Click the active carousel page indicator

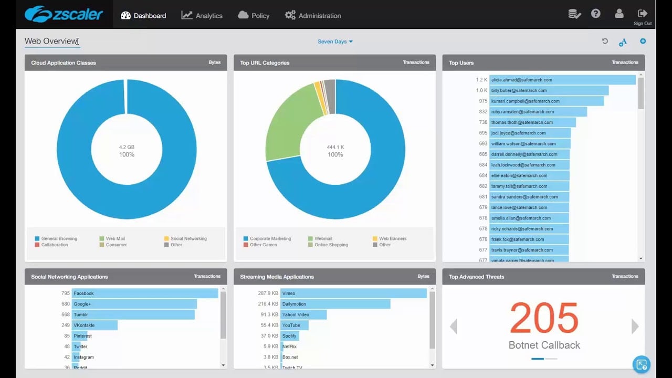[538, 359]
